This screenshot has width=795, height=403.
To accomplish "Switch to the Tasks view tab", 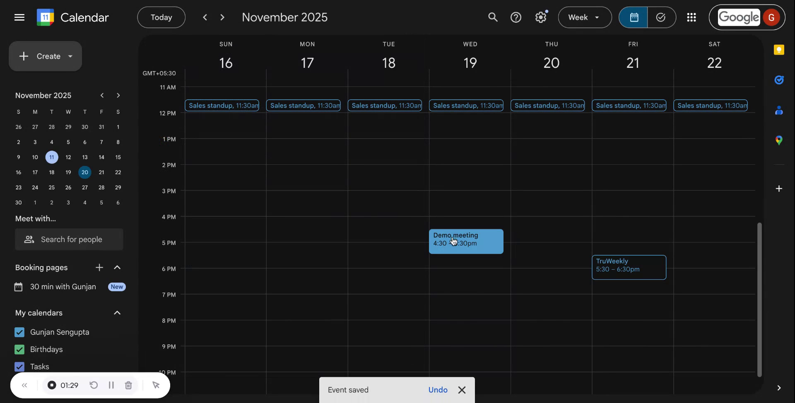I will [x=661, y=17].
